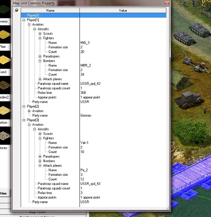Click Yak-1 fighter Count value 10

click(82, 152)
